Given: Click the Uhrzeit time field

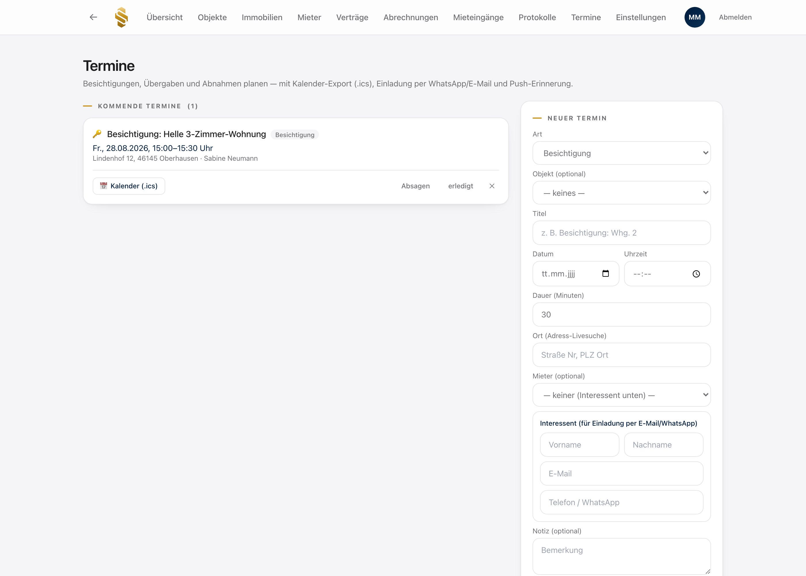Looking at the screenshot, I should pos(667,274).
